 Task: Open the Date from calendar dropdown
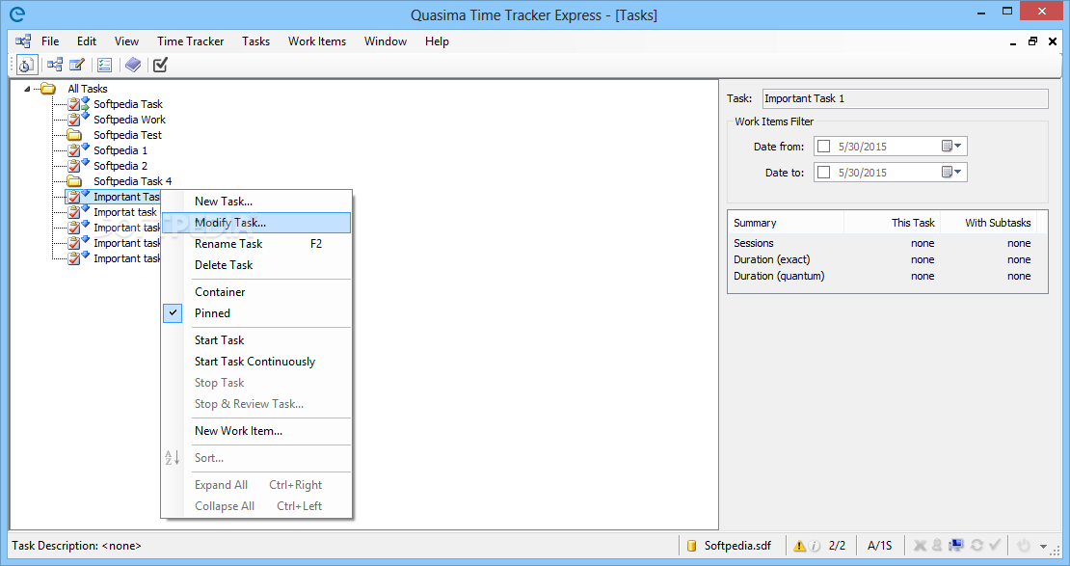tap(951, 147)
